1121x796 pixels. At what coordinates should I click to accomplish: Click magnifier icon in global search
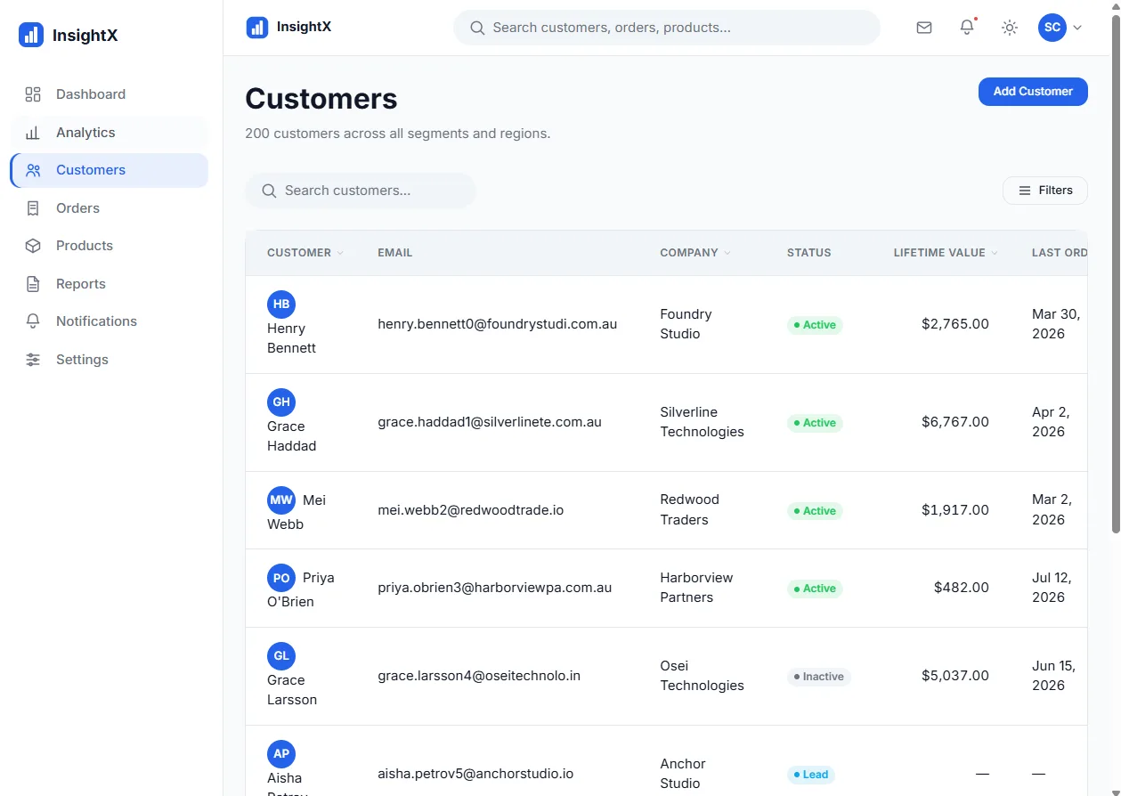point(477,28)
